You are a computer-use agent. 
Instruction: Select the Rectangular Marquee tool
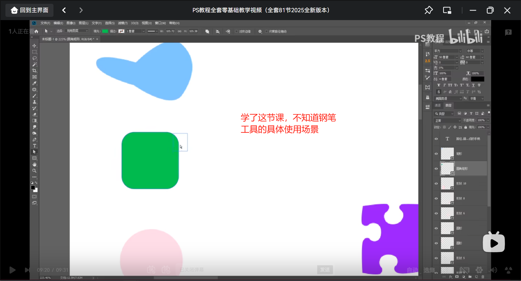coord(34,52)
